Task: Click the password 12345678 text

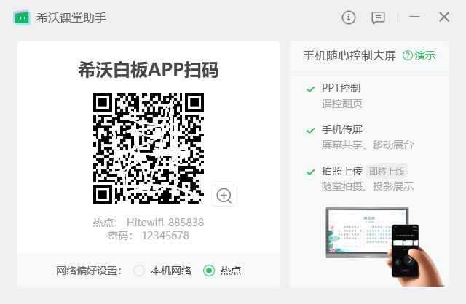Action: [165, 236]
